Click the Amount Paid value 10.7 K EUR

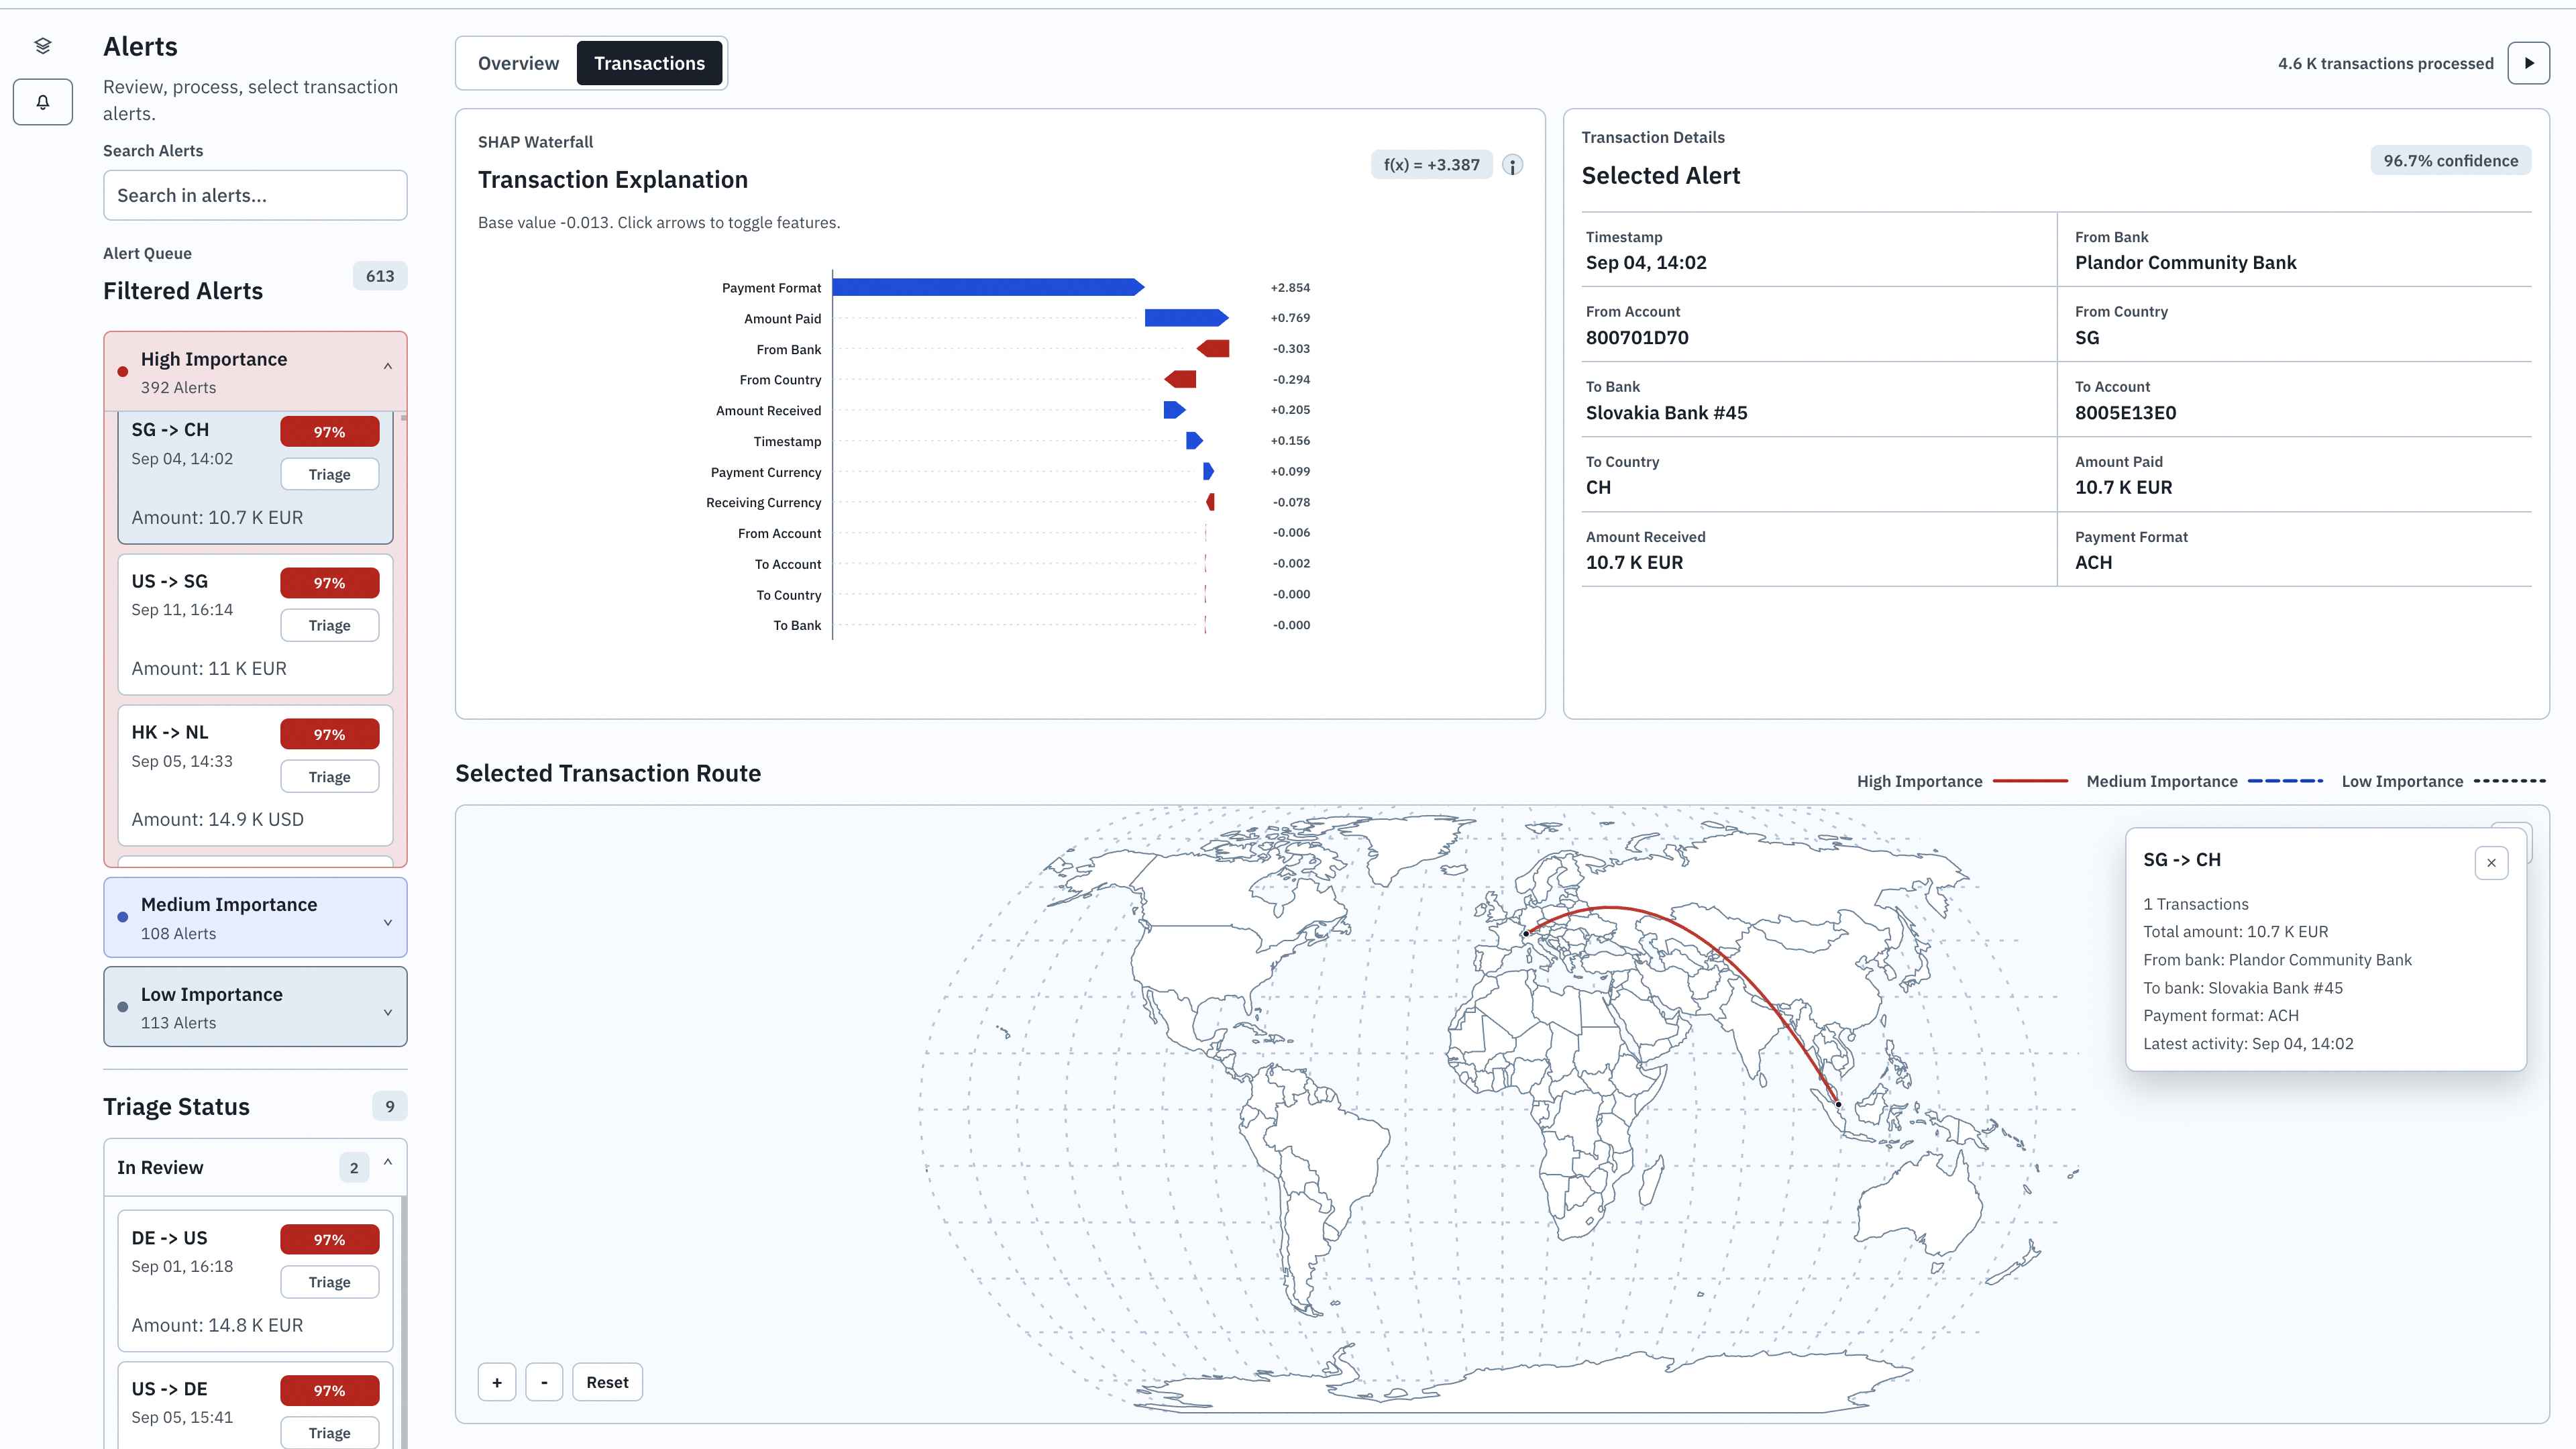2123,488
